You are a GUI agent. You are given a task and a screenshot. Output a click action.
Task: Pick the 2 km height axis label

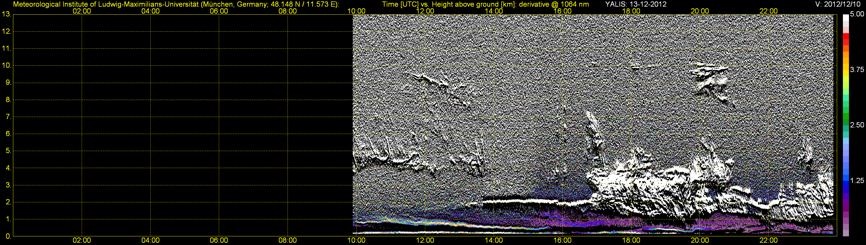tap(8, 202)
